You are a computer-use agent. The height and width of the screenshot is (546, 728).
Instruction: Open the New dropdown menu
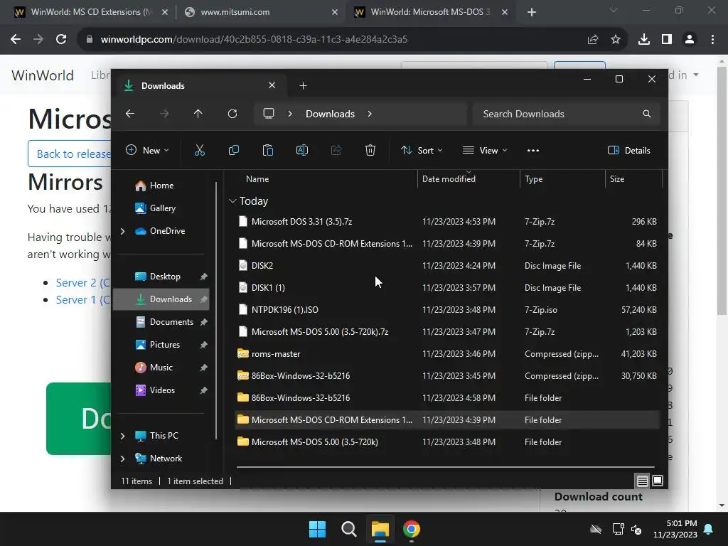point(147,151)
